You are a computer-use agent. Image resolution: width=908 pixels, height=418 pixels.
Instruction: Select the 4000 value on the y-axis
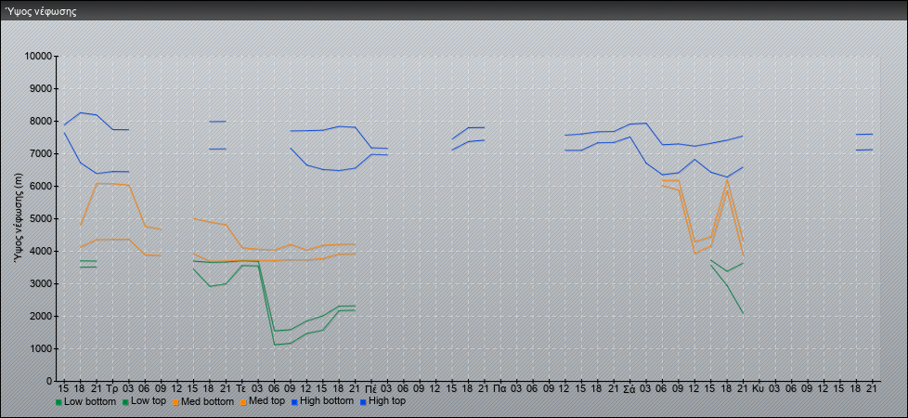click(x=41, y=251)
